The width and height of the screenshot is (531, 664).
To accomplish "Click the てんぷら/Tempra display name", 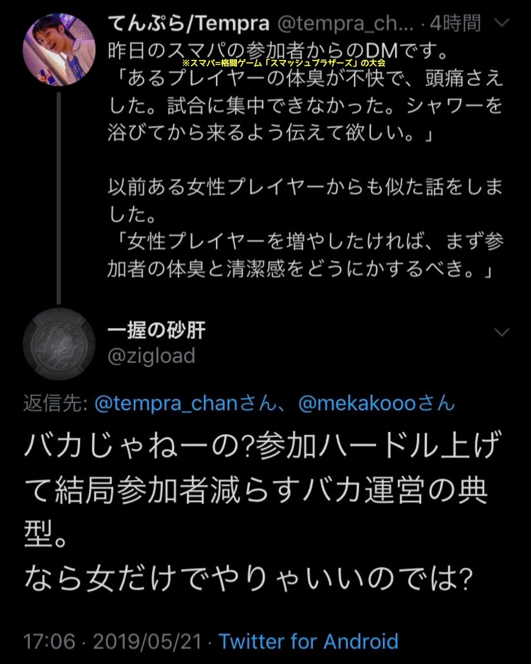I will 188,24.
